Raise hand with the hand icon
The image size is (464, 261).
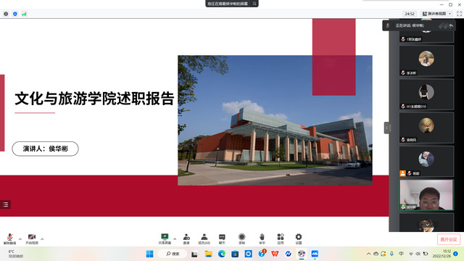point(262,239)
